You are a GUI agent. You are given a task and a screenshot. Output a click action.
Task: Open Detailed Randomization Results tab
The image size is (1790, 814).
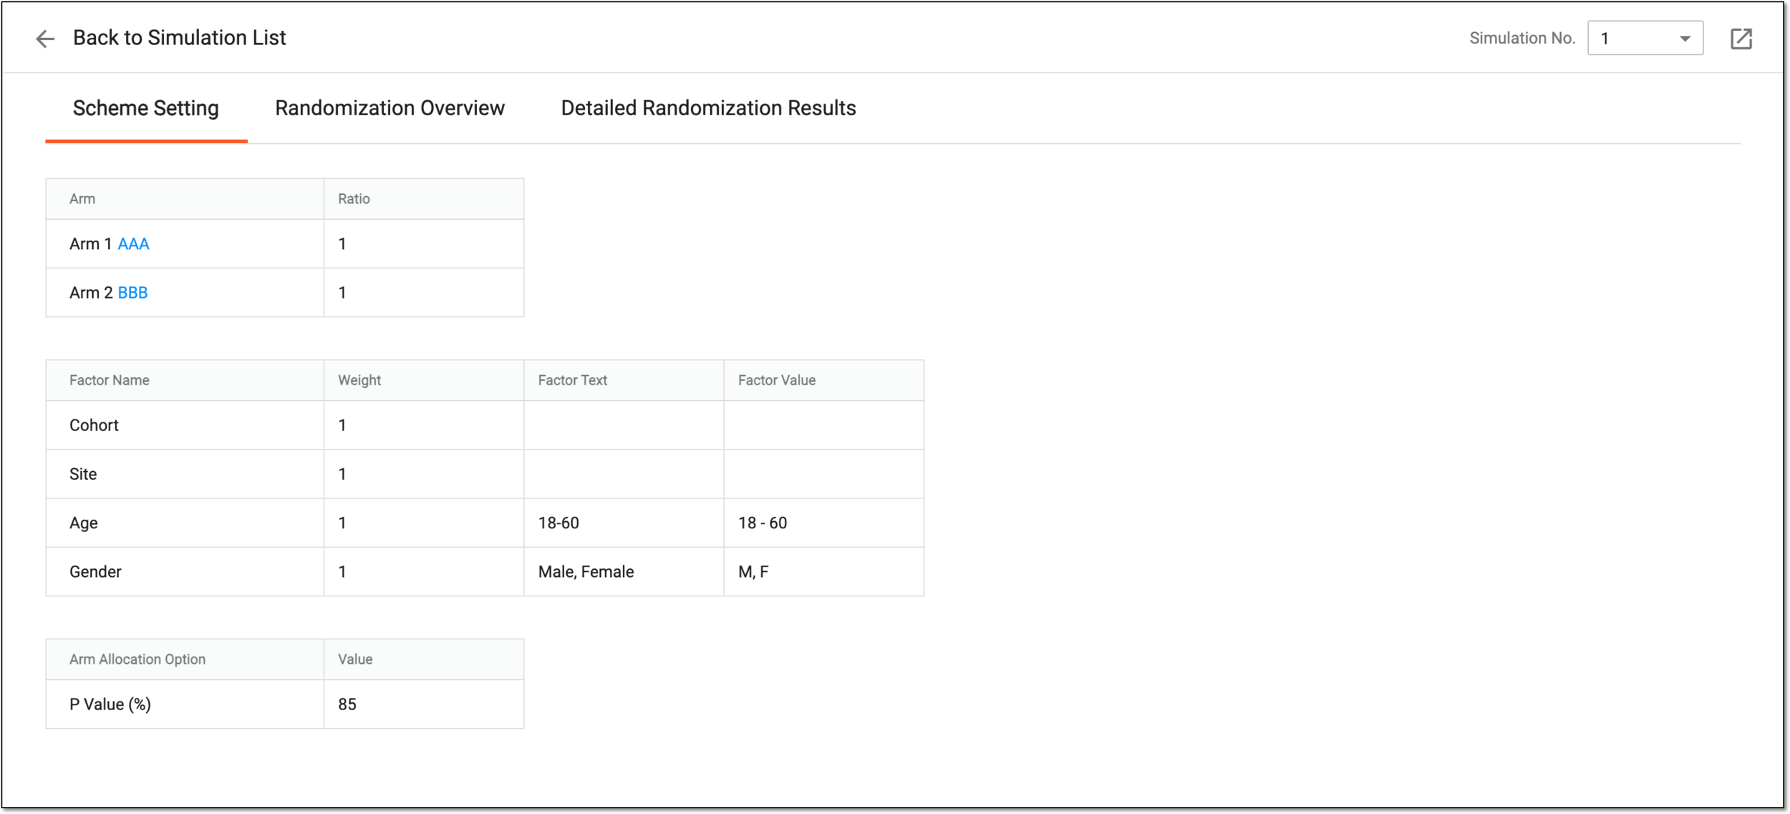click(x=708, y=108)
